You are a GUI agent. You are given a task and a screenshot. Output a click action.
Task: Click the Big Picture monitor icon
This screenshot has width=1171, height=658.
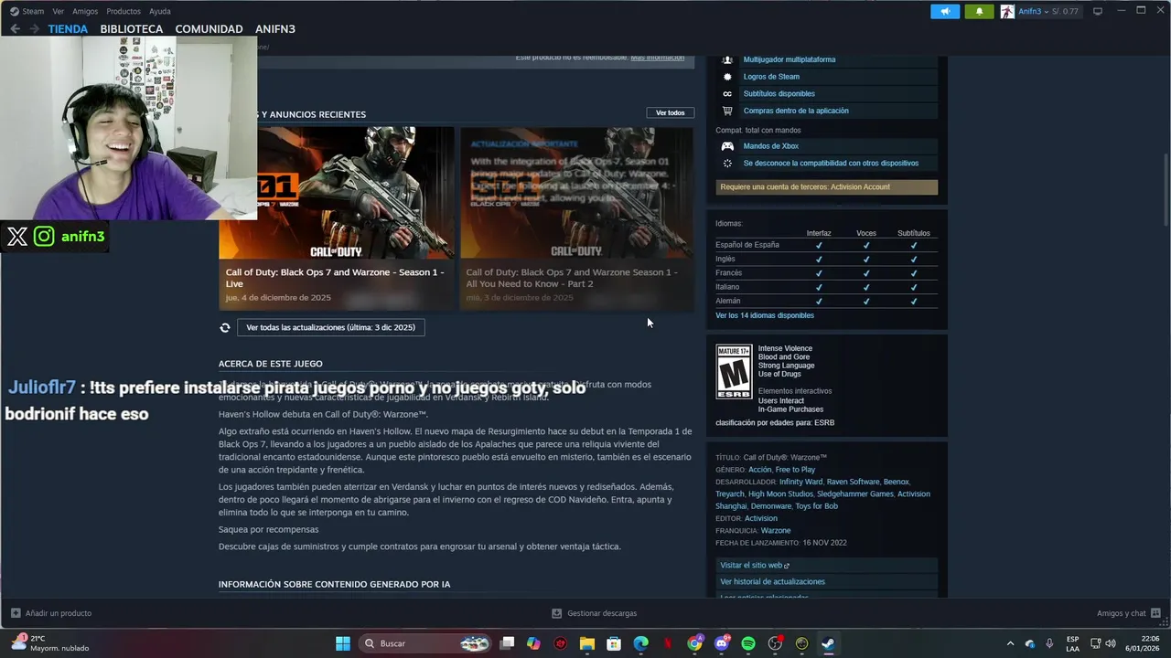point(1098,11)
